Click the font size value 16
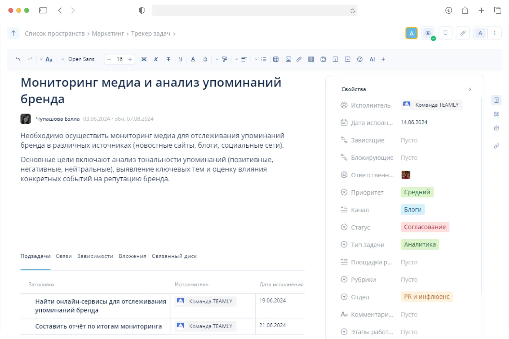Screen dimensions: 509x339 pos(120,59)
